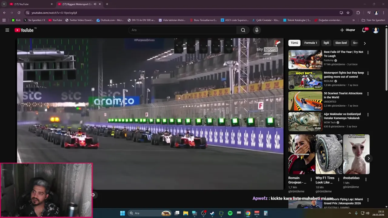
Task: Click the taskbar Ara search box
Action: point(150,213)
